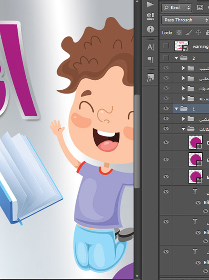The image size is (209, 280).
Task: Click folder icon of group ending in ماس
Action: point(191,78)
